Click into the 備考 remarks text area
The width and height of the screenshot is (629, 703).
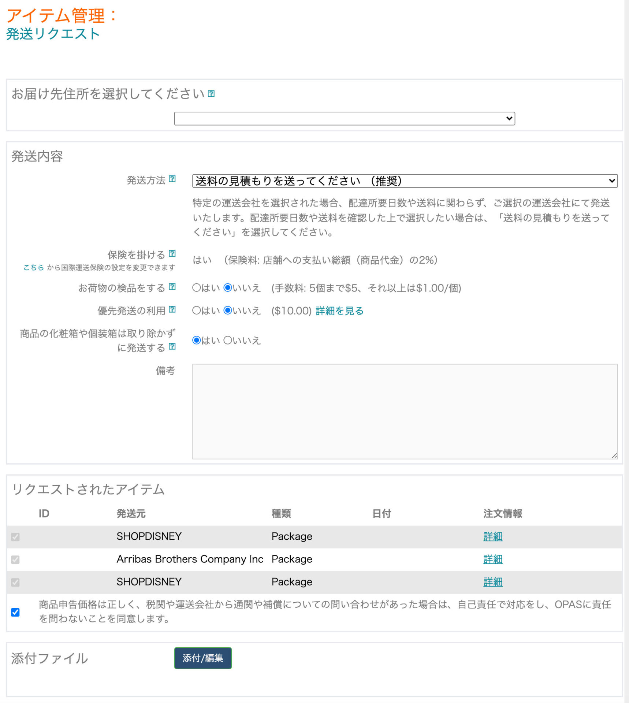pos(405,412)
